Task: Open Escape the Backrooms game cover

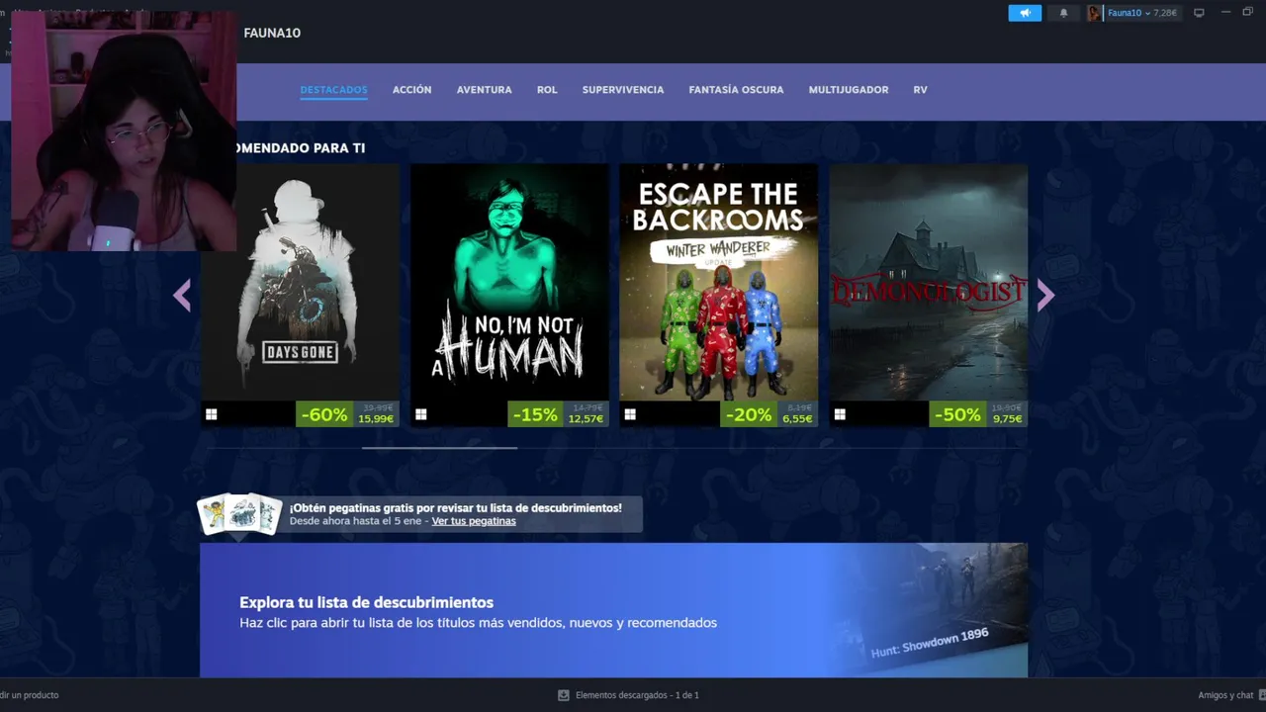Action: 718,282
